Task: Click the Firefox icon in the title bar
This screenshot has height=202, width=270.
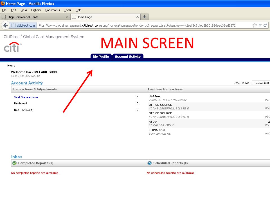Action: coord(3,3)
